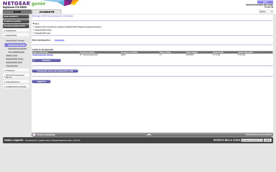The width and height of the screenshot is (276, 172).
Task: Open the ReadySHARE Printer sidebar link
Action: click(x=14, y=59)
